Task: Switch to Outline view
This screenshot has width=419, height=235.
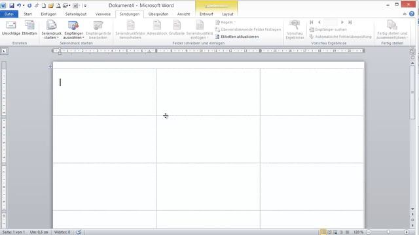Action: (x=341, y=232)
